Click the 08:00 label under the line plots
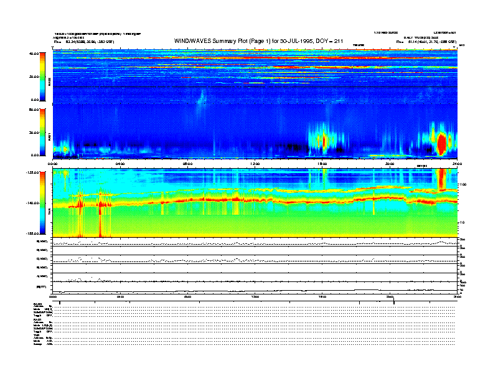This screenshot has width=493, height=381. pyautogui.click(x=187, y=296)
